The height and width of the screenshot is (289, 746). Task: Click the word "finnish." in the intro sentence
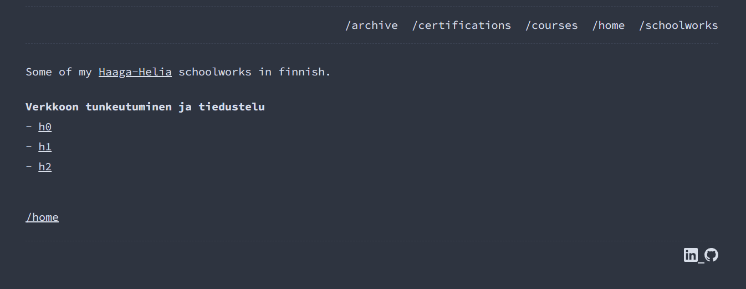click(x=304, y=72)
